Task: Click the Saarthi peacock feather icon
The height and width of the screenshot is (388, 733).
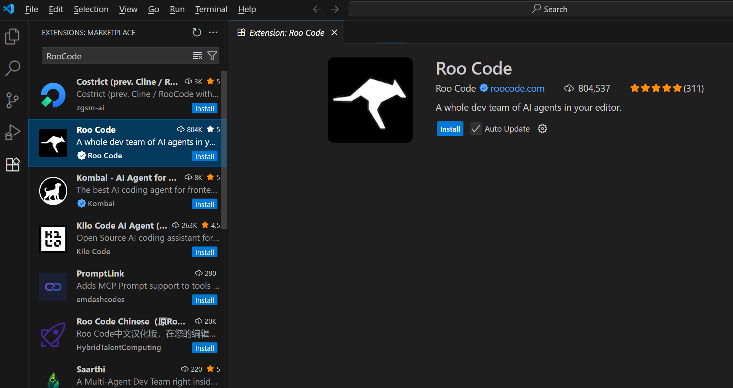Action: coord(53,380)
